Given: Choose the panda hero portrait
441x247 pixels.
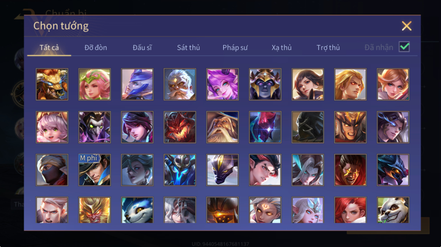Looking at the screenshot, I should [393, 210].
